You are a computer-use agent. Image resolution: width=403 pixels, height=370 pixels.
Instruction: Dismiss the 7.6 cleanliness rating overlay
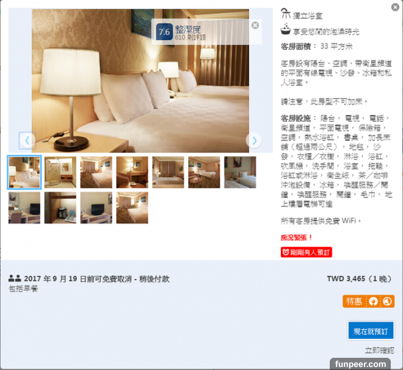(255, 26)
